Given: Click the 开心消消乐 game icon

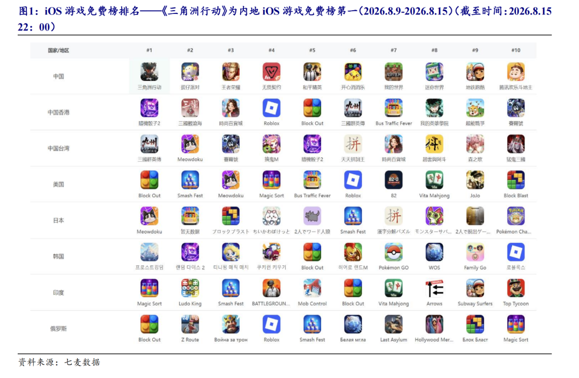Looking at the screenshot, I should tap(353, 72).
